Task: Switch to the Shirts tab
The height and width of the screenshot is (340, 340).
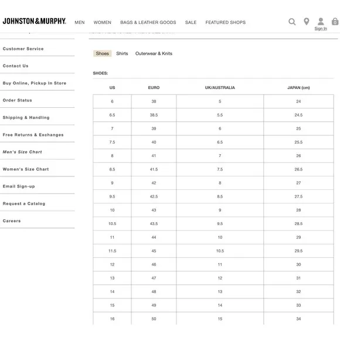Action: 122,53
